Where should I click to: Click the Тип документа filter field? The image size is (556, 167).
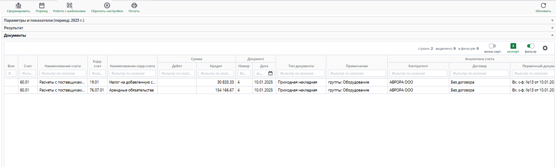(x=301, y=73)
